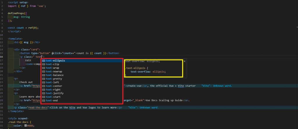The image size is (298, 129).
Task: Click the icon beside text-wrap
Action: (x=44, y=68)
